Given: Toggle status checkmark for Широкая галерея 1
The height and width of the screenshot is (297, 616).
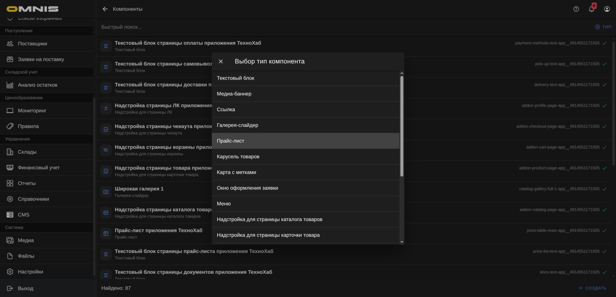Looking at the screenshot, I should pos(604,188).
